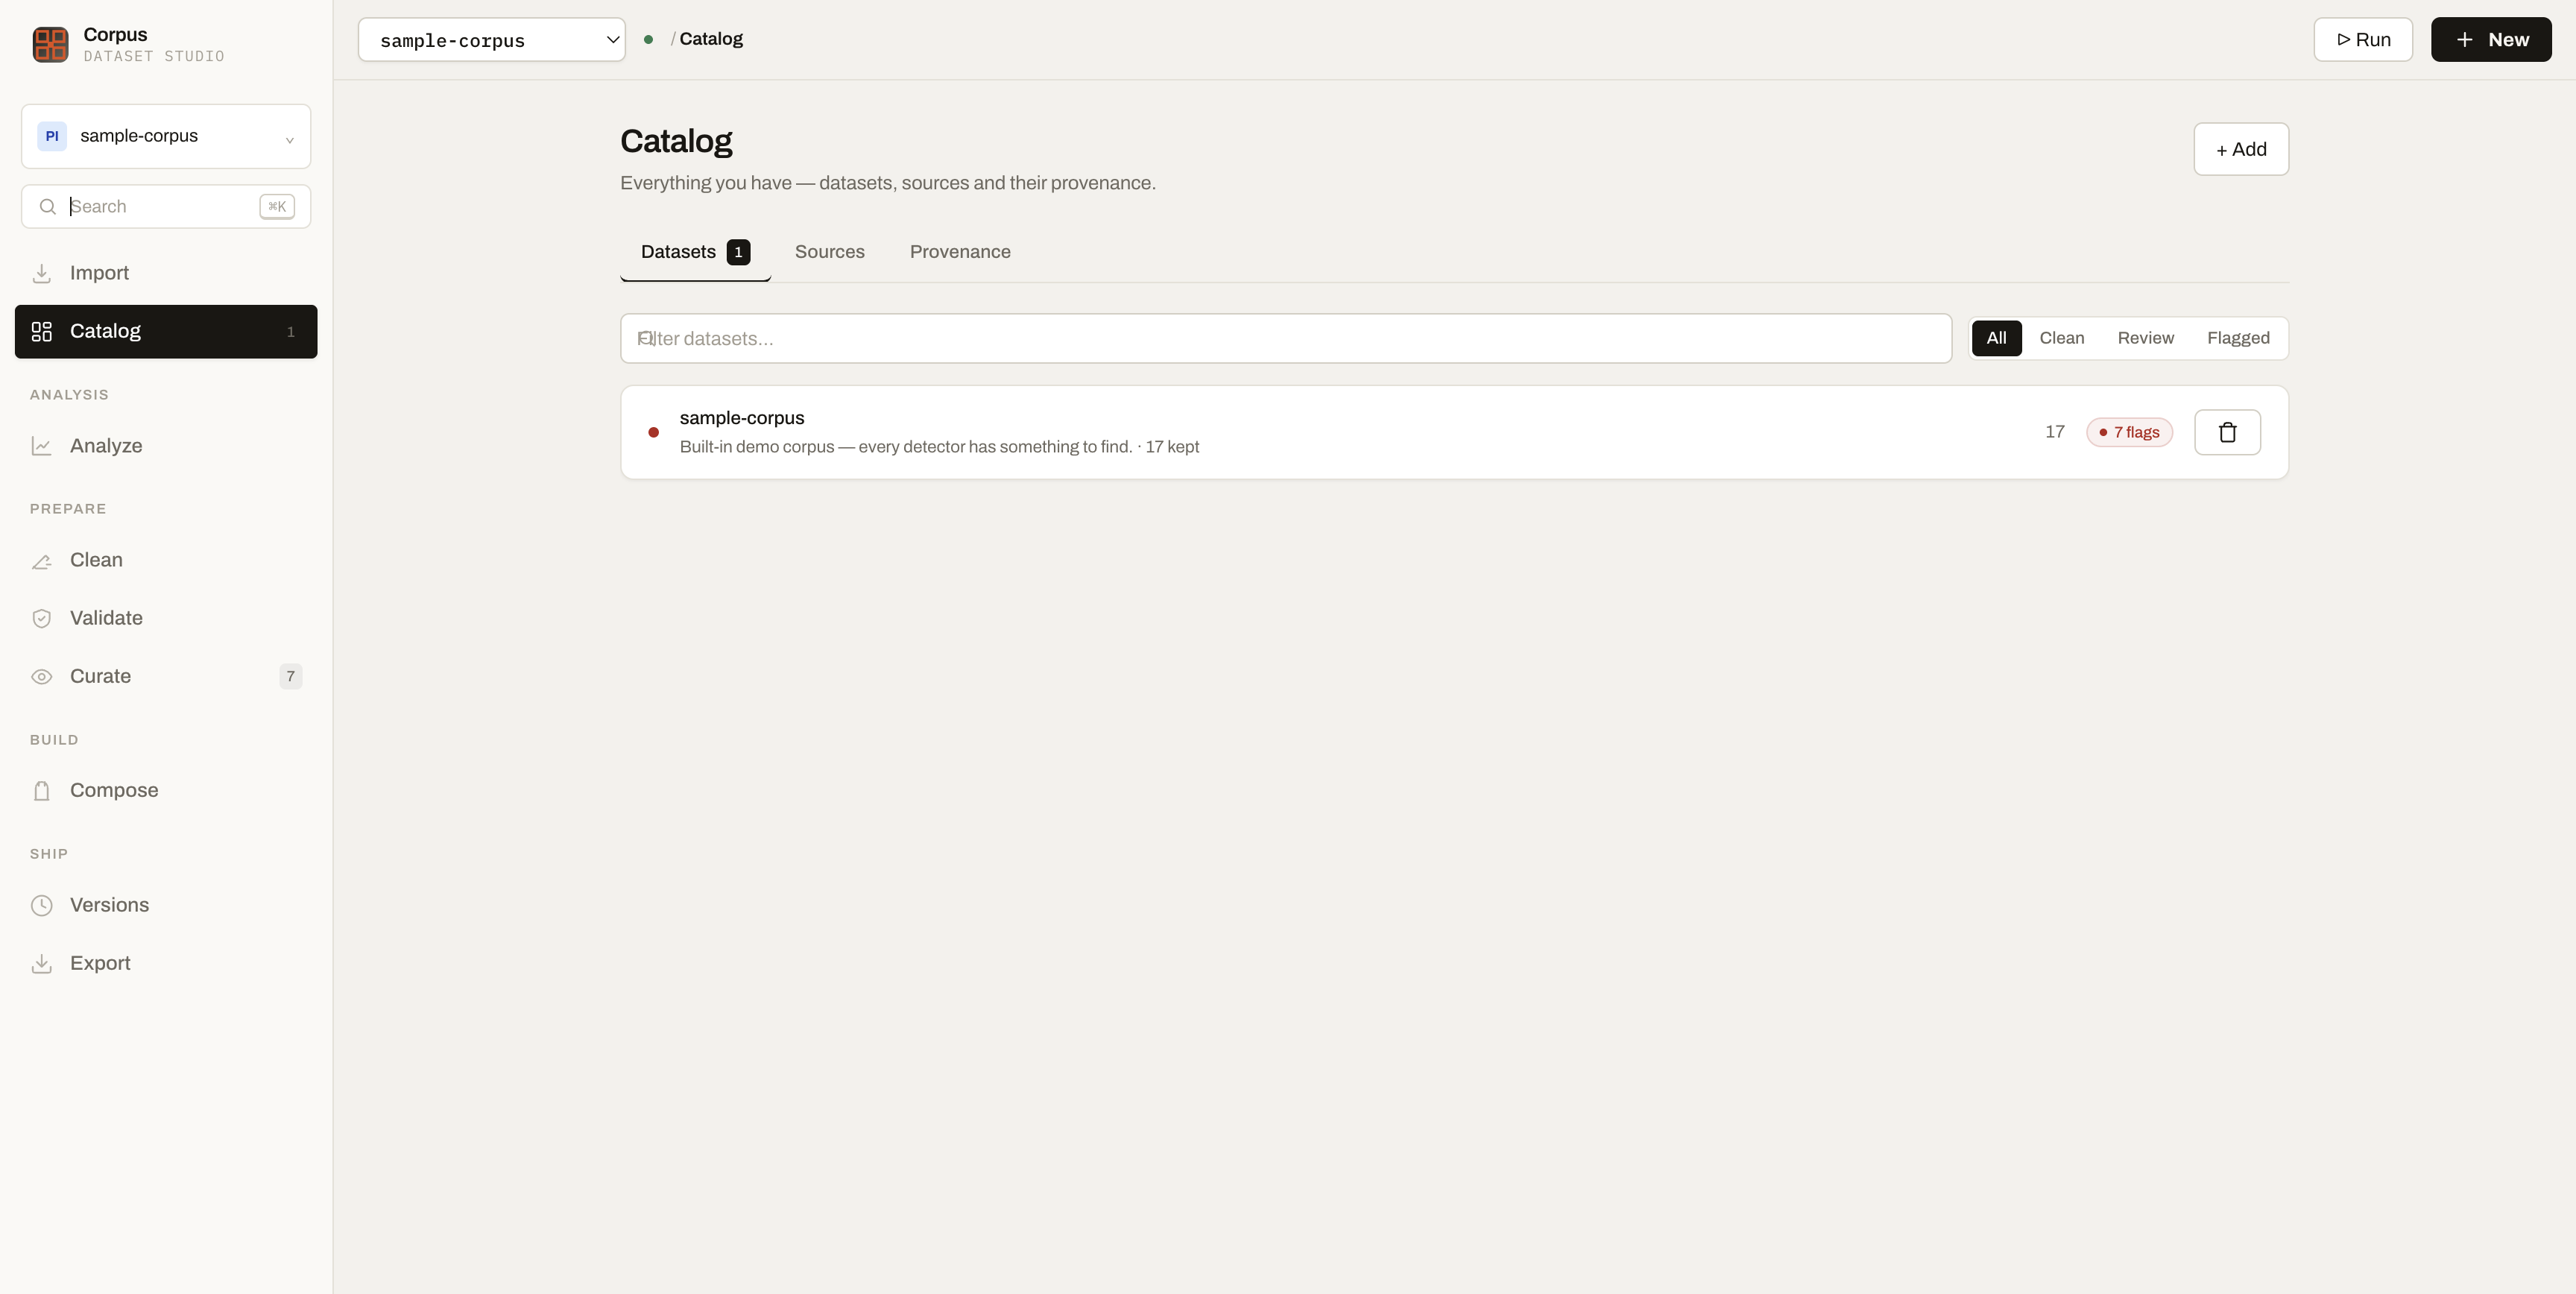This screenshot has height=1294, width=2576.
Task: Open the Compose builder
Action: [x=166, y=790]
